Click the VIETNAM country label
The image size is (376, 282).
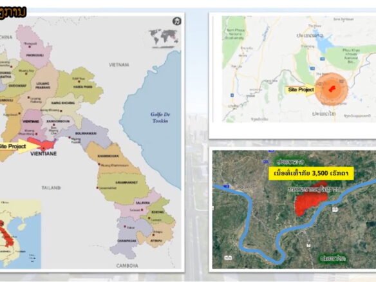click(x=119, y=65)
